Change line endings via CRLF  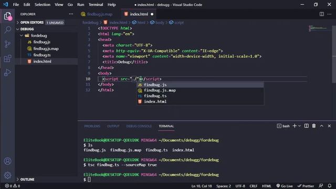point(253,186)
